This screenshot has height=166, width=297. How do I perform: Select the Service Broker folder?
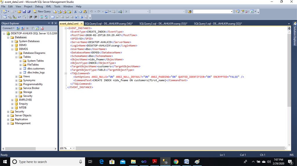tap(31, 88)
